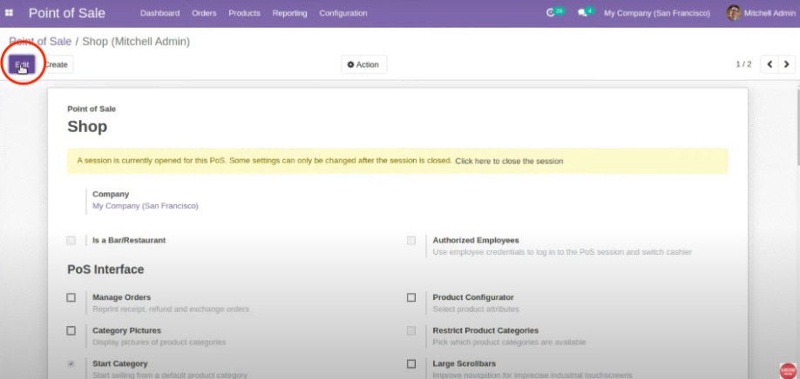Check the Product Configurator option

[411, 297]
